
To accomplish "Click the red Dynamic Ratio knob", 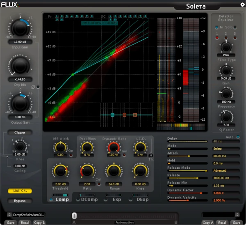I will (114, 147).
